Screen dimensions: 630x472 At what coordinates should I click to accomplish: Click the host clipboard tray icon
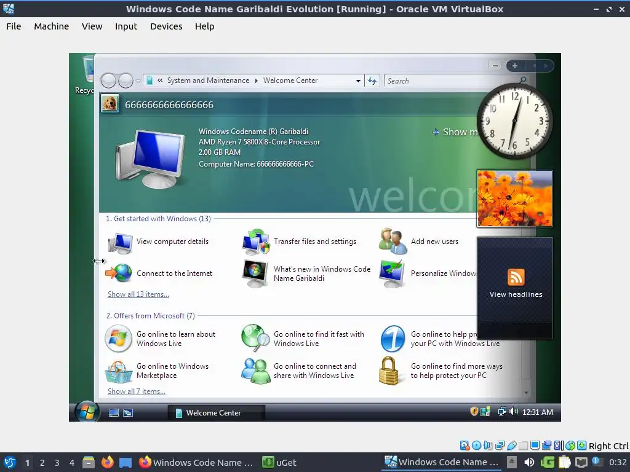564,462
